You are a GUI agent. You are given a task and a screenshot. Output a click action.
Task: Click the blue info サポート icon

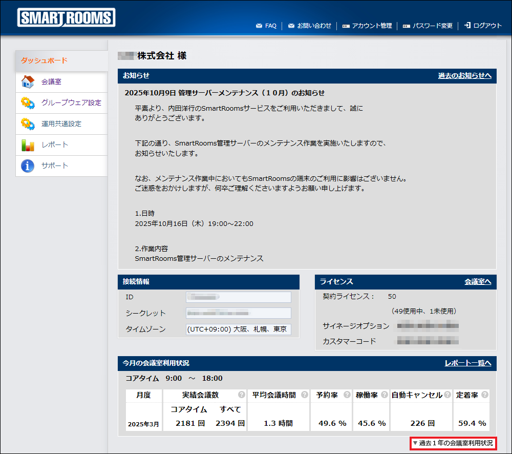pyautogui.click(x=28, y=166)
